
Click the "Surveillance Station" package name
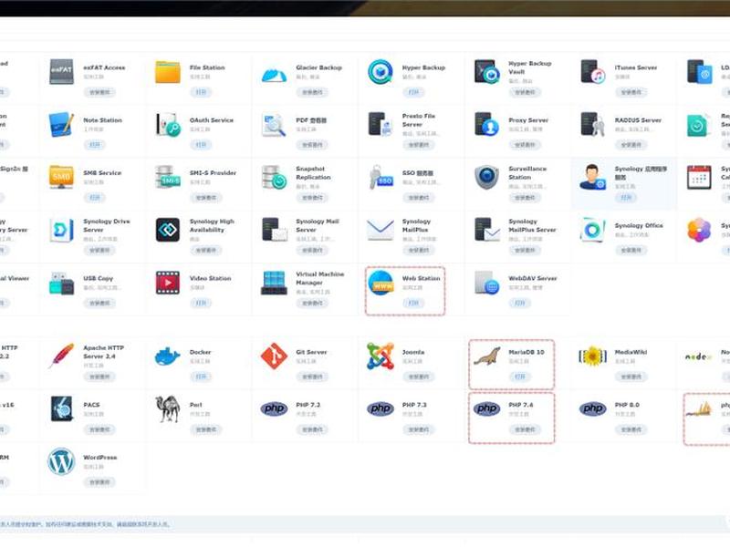(527, 173)
